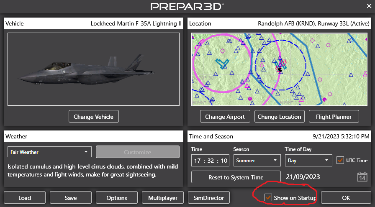Viewport: 375px width, 207px height.
Task: Click the Weather panel header
Action: pyautogui.click(x=93, y=136)
